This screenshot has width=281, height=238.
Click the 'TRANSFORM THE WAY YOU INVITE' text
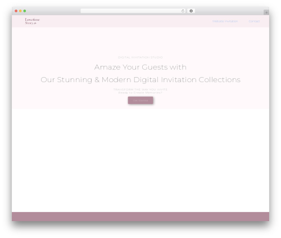140,89
